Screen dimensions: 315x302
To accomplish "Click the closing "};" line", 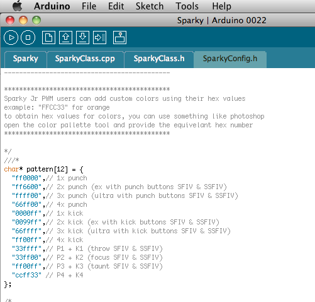I will (8, 284).
